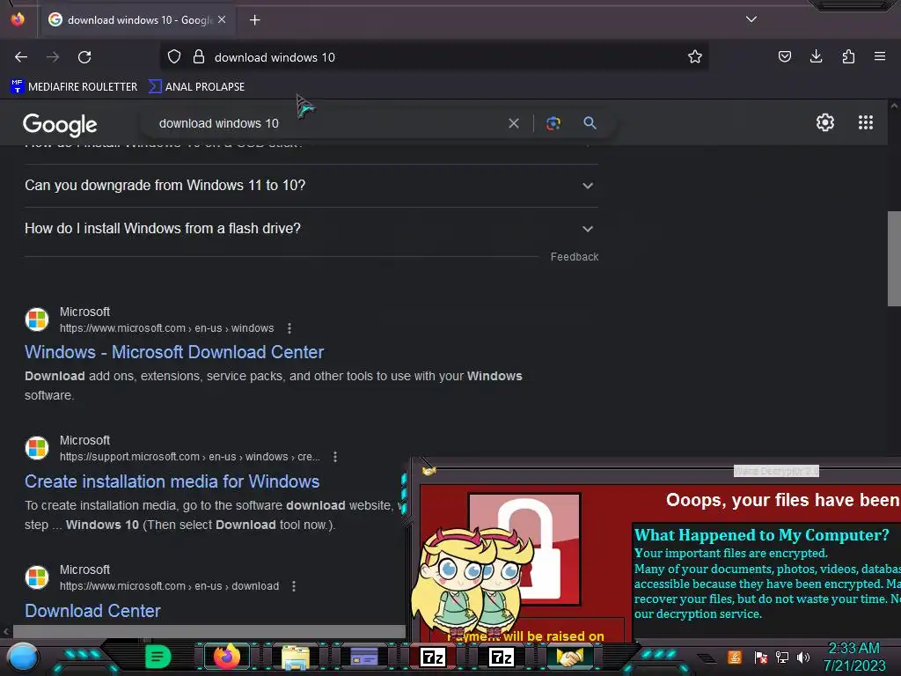Viewport: 901px width, 676px height.
Task: Open MEDIAFIRE ROULETTER bookmark
Action: click(x=74, y=87)
